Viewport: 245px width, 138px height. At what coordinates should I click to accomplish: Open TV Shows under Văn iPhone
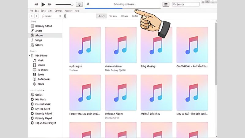coord(42,70)
